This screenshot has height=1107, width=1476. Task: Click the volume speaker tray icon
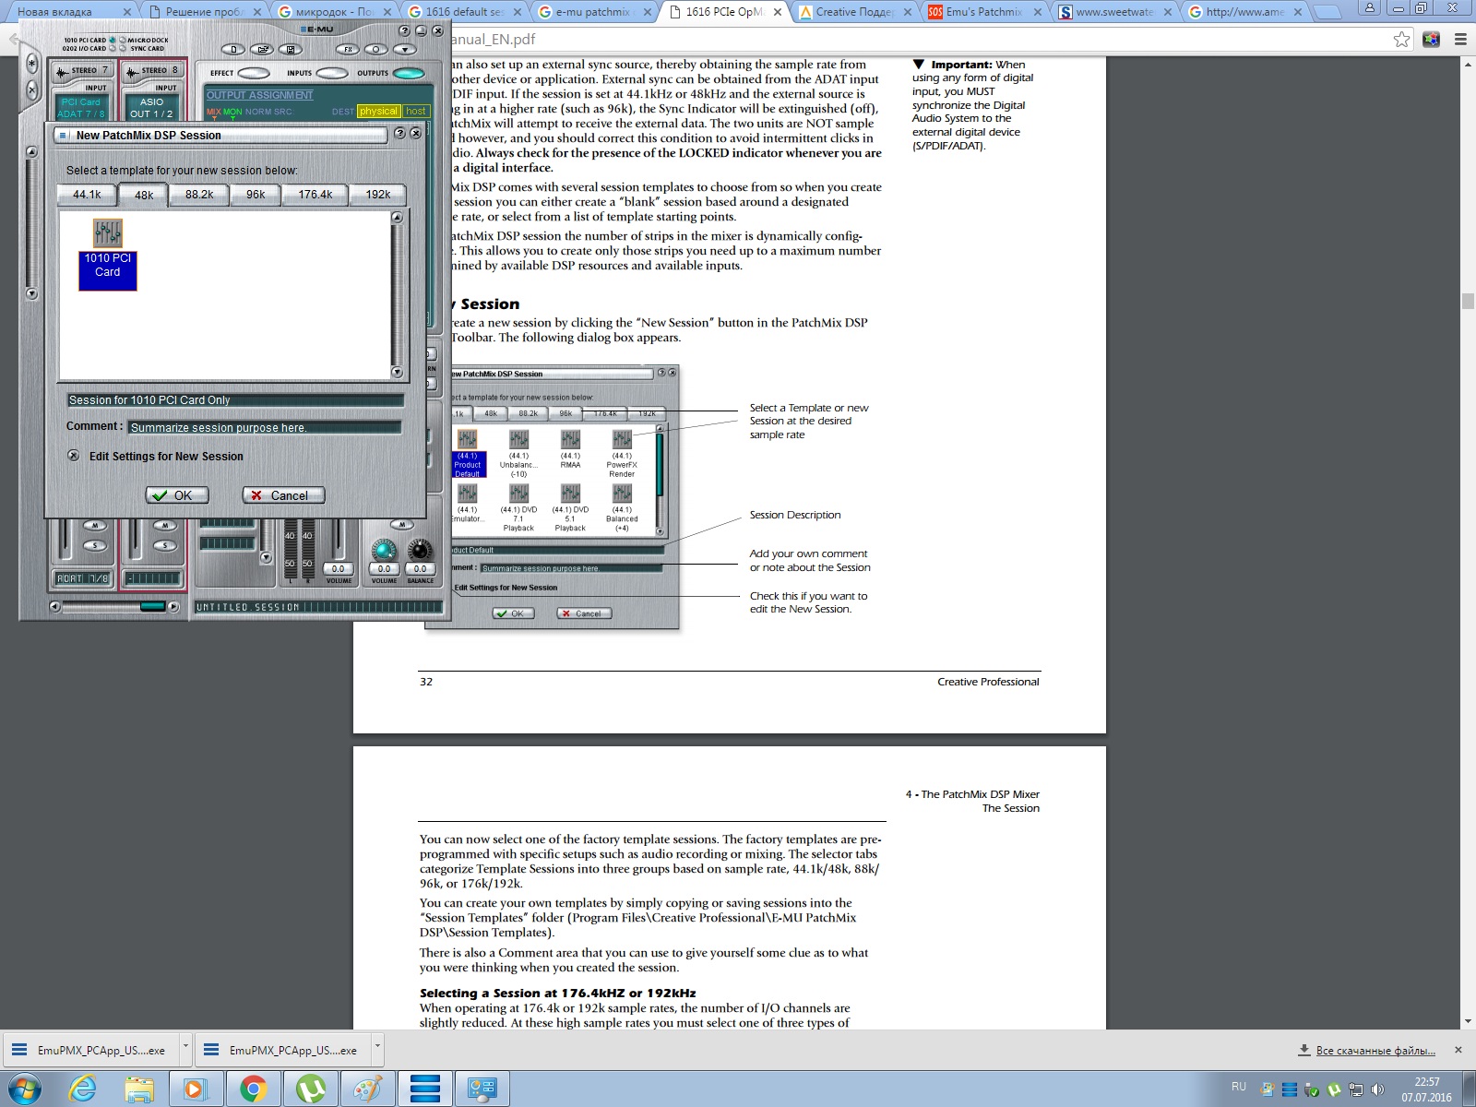tap(1377, 1089)
